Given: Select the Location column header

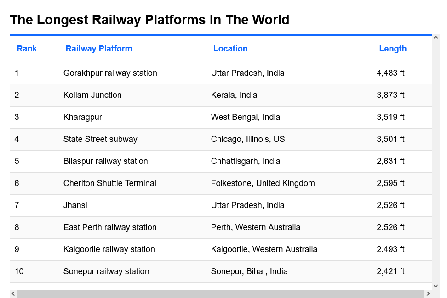Looking at the screenshot, I should tap(230, 49).
